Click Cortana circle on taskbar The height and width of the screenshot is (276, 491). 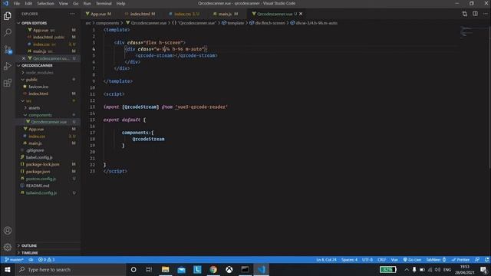[133, 269]
